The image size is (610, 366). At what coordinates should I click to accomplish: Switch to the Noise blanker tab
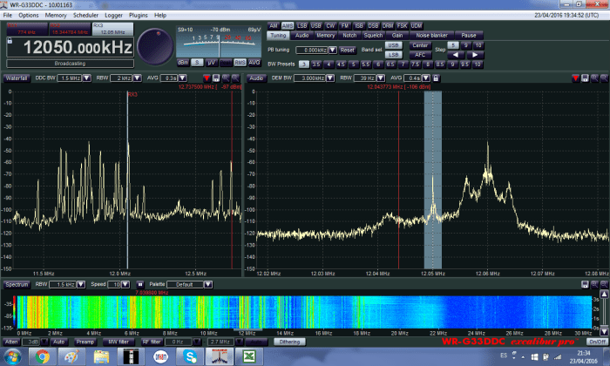point(431,35)
